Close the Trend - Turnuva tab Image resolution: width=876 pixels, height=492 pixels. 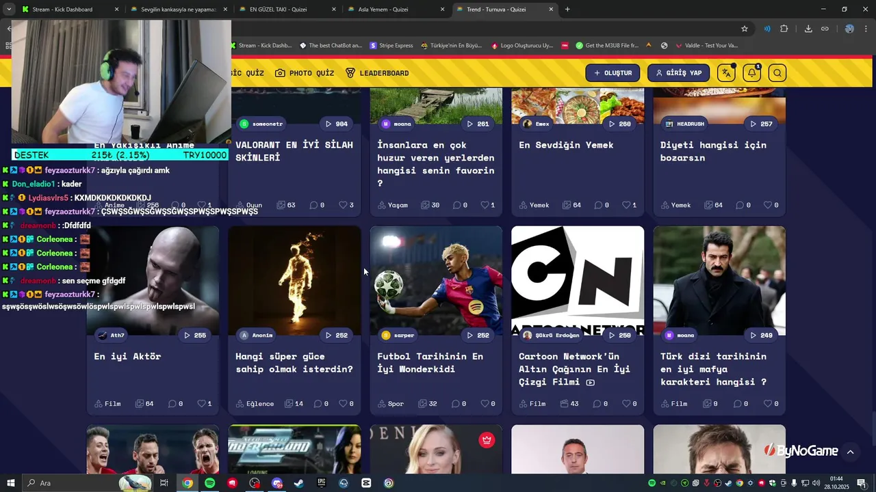[552, 10]
